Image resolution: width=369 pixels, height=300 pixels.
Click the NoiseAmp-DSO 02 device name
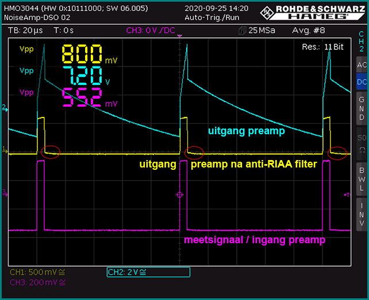(x=37, y=18)
